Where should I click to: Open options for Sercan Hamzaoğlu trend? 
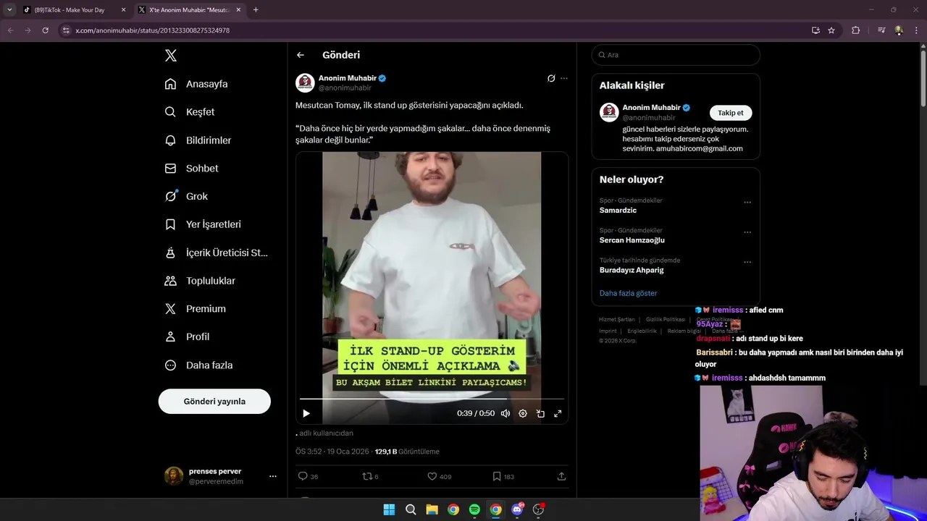pyautogui.click(x=747, y=232)
